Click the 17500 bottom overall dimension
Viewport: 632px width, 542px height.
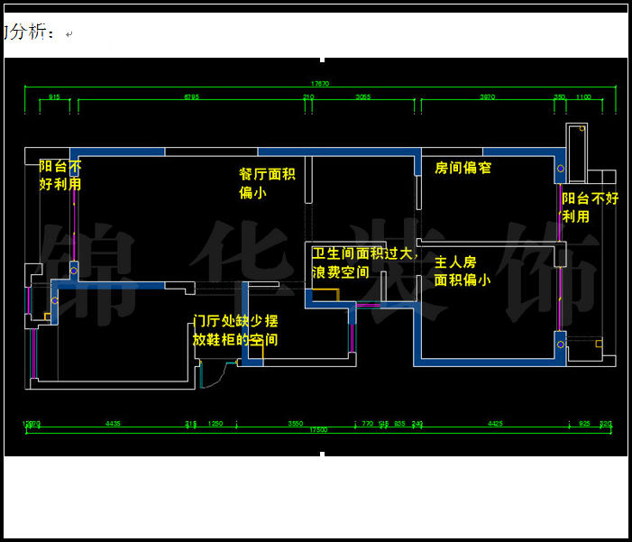point(317,430)
